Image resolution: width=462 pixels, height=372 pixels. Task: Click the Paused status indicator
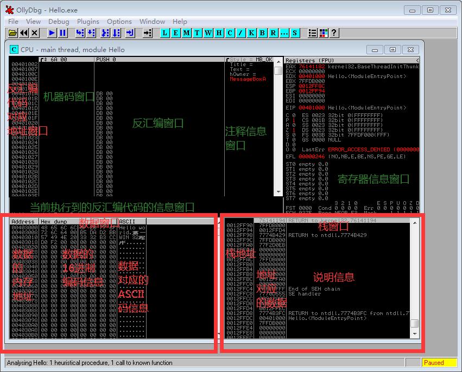[439, 363]
